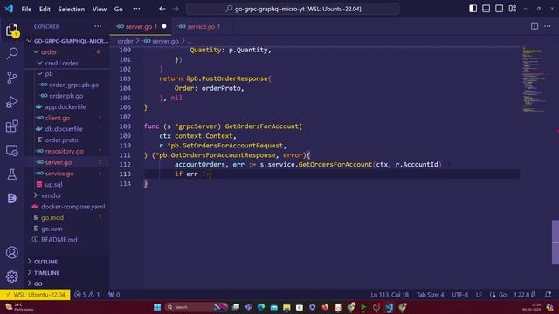Open order.proto in explorer
The height and width of the screenshot is (314, 559).
coord(67,140)
